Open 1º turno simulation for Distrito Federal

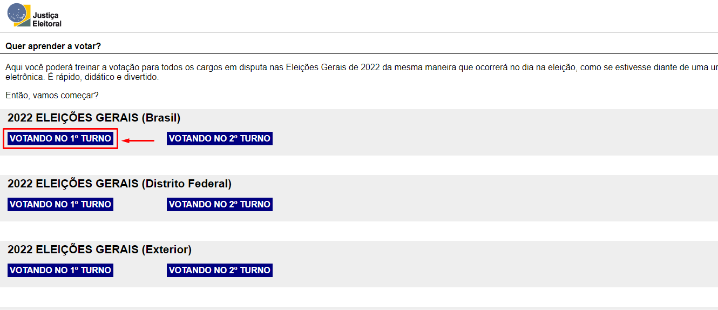(60, 205)
